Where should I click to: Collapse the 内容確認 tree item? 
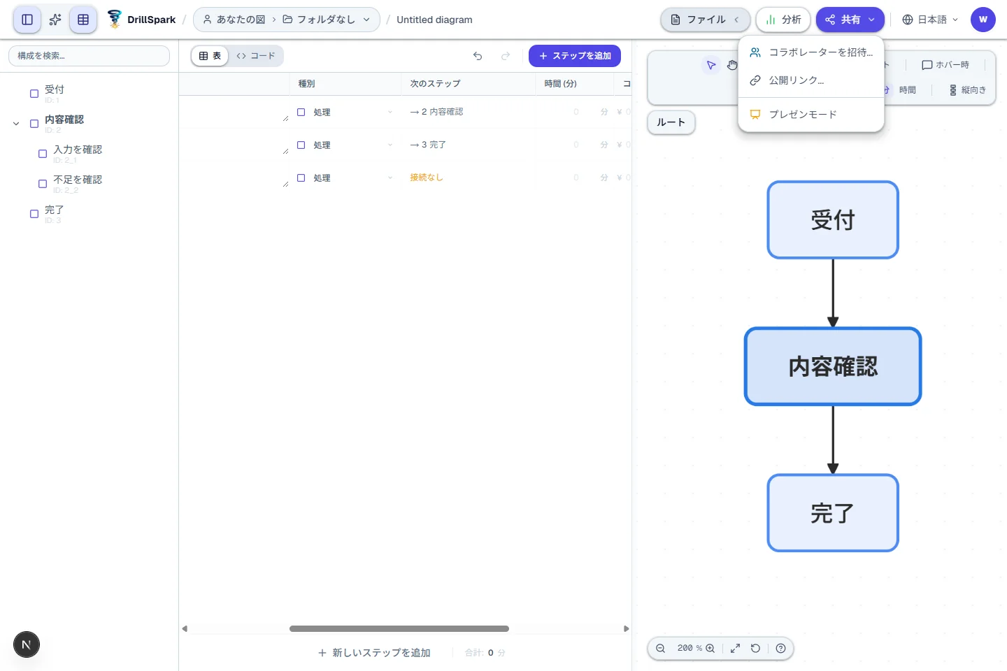[x=16, y=124]
